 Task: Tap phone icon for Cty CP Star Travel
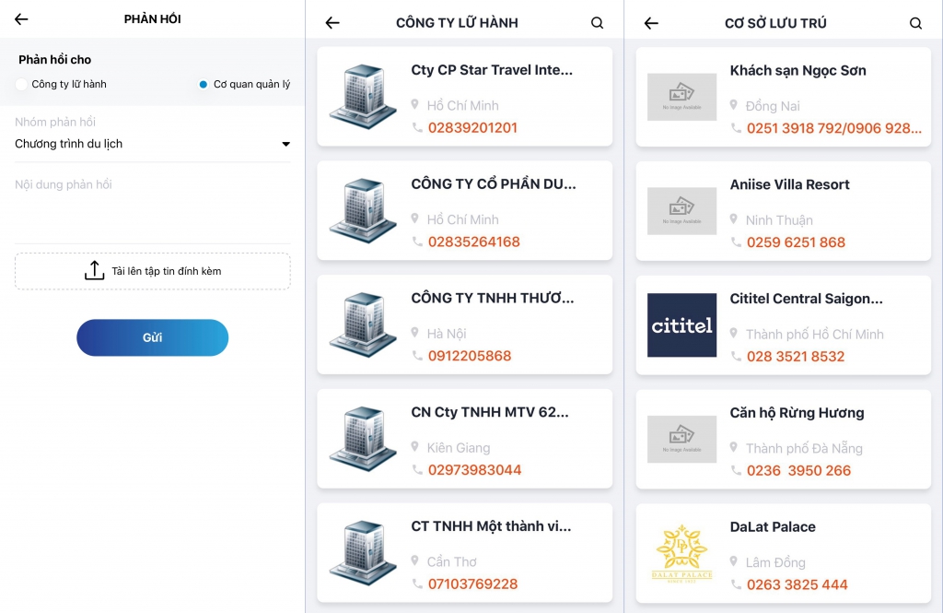tap(417, 128)
